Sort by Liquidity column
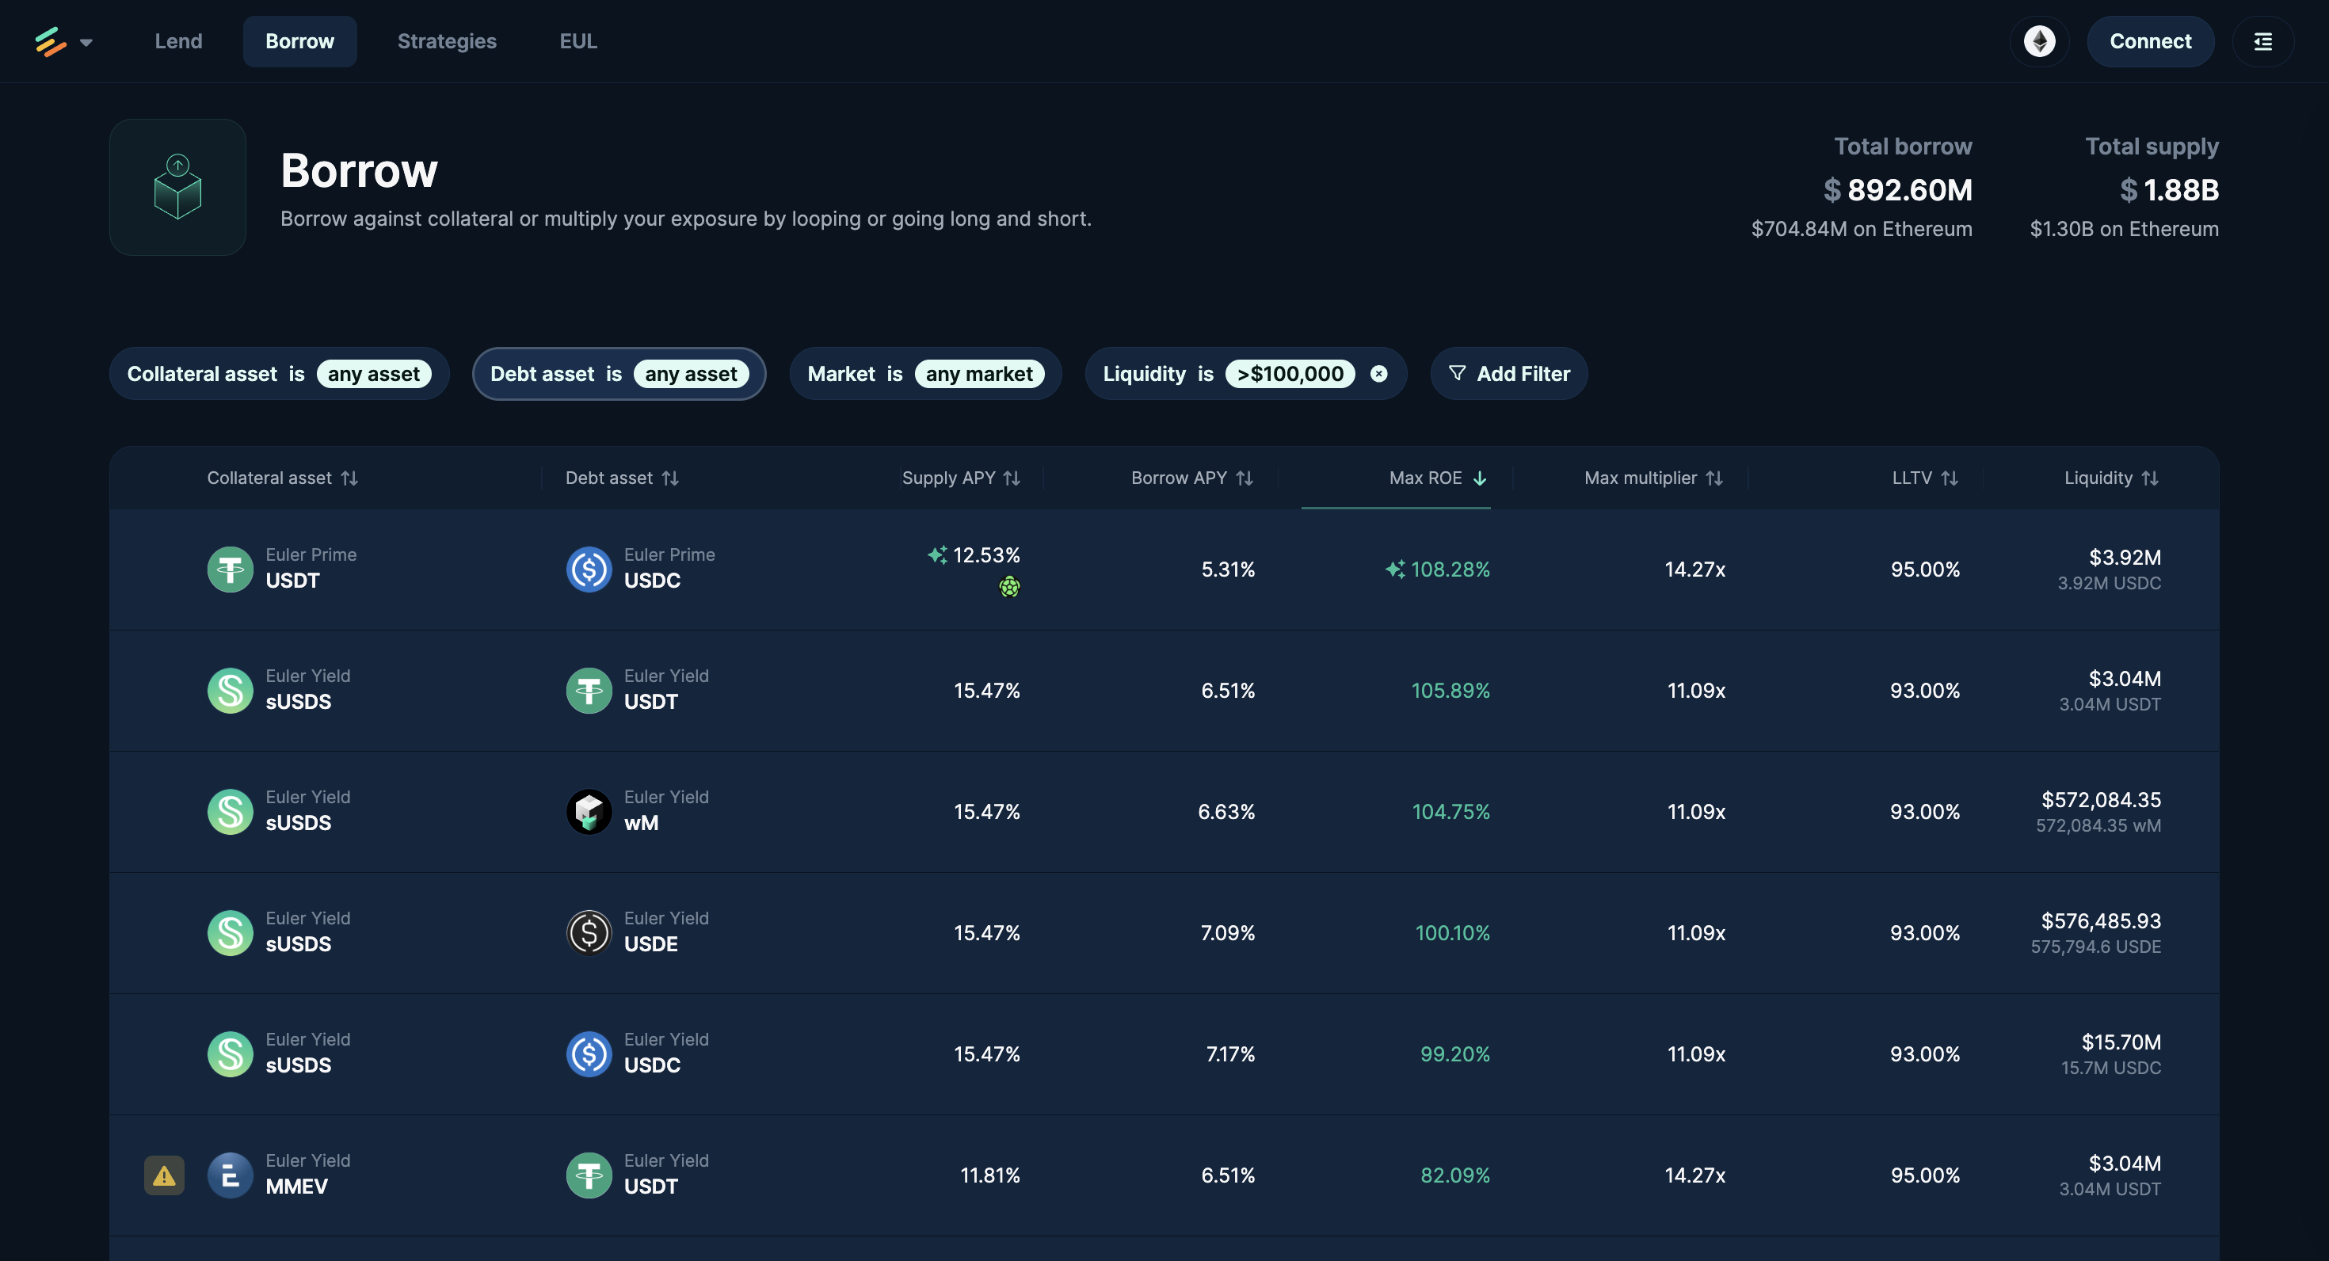Image resolution: width=2329 pixels, height=1261 pixels. click(2110, 478)
